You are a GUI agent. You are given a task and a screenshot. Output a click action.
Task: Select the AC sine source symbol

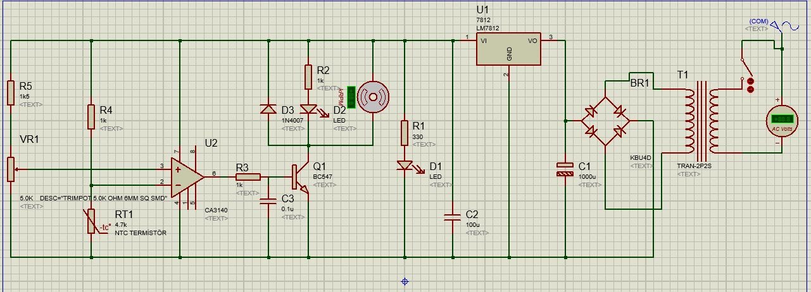click(784, 27)
